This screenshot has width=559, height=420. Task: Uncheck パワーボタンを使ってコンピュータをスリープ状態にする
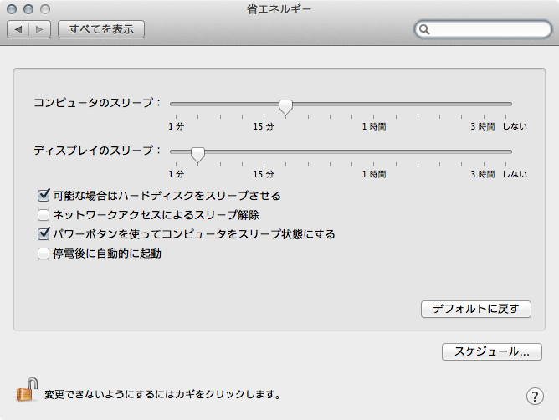44,234
